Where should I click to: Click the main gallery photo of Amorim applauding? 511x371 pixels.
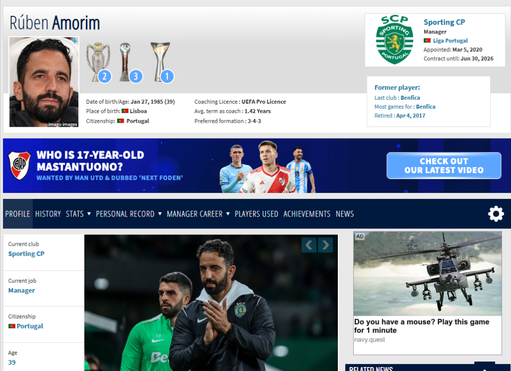(211, 303)
